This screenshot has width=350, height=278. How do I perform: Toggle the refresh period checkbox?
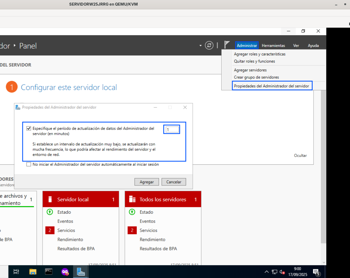[29, 128]
